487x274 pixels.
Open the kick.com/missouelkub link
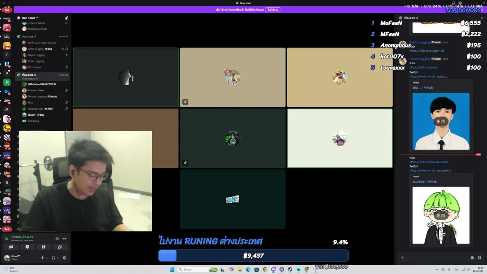[429, 162]
